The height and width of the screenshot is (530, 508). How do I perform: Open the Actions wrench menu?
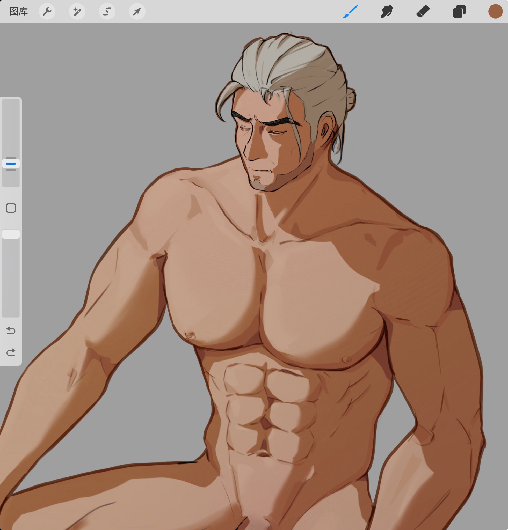click(x=47, y=11)
